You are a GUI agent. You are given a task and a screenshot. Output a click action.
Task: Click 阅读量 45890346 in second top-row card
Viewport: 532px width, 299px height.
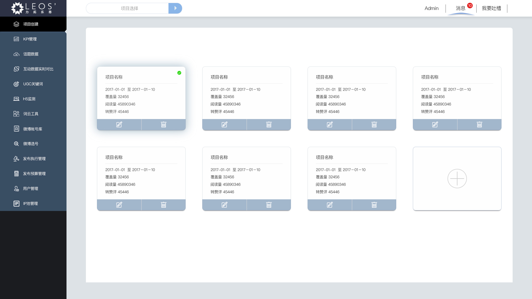coord(226,104)
